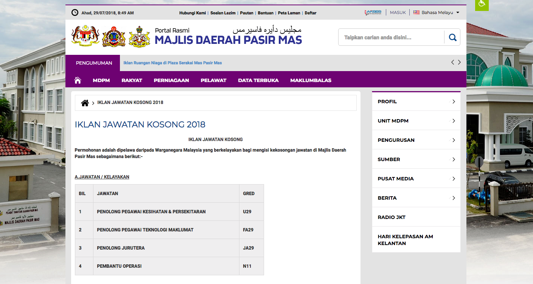Click the Daftar link
Viewport: 533px width, 284px height.
[311, 13]
